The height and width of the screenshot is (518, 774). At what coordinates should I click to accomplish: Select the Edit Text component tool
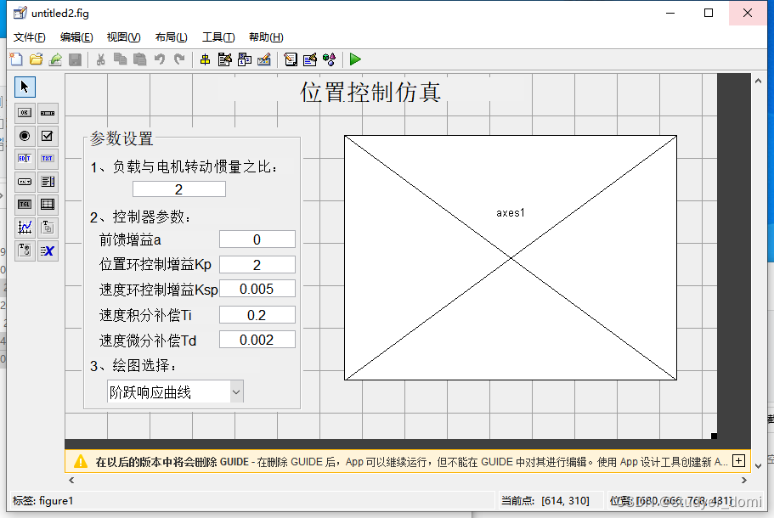(x=25, y=158)
